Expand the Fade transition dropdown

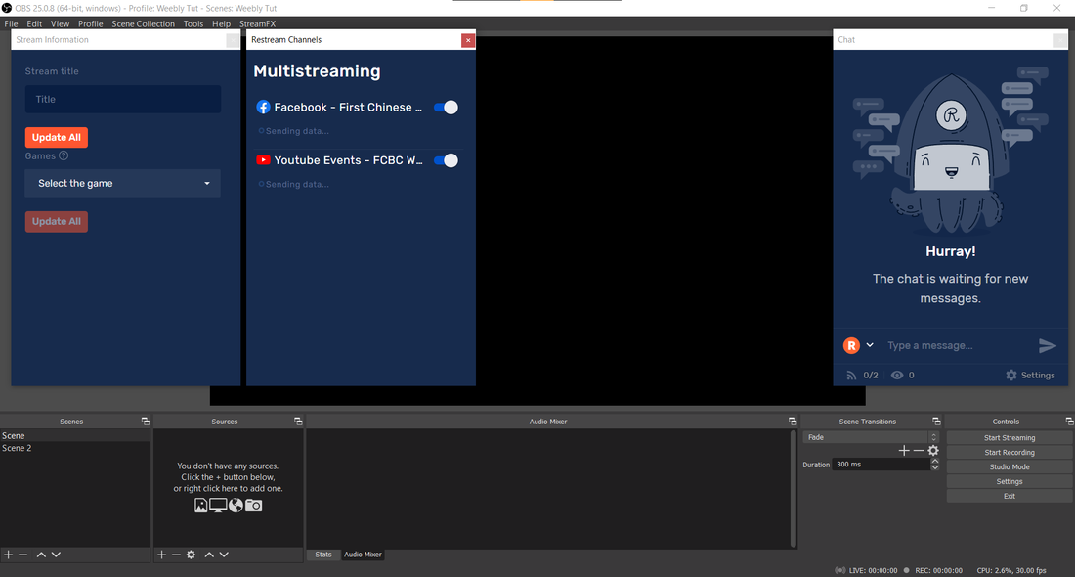pyautogui.click(x=933, y=437)
